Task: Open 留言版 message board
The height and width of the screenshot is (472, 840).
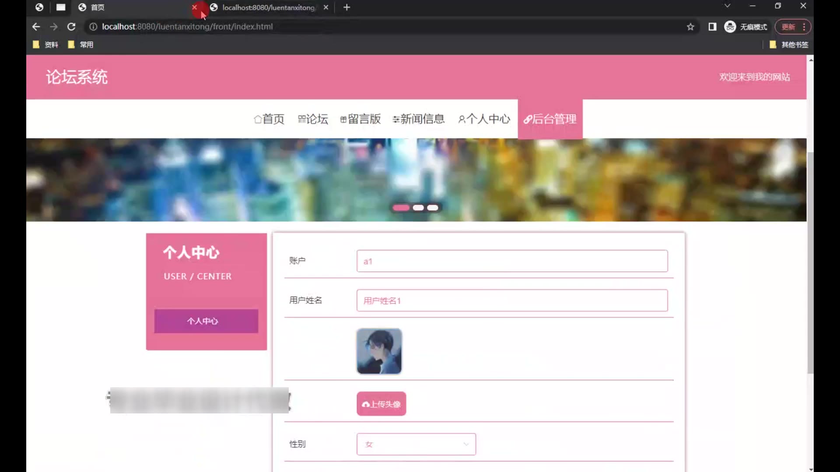Action: point(360,119)
